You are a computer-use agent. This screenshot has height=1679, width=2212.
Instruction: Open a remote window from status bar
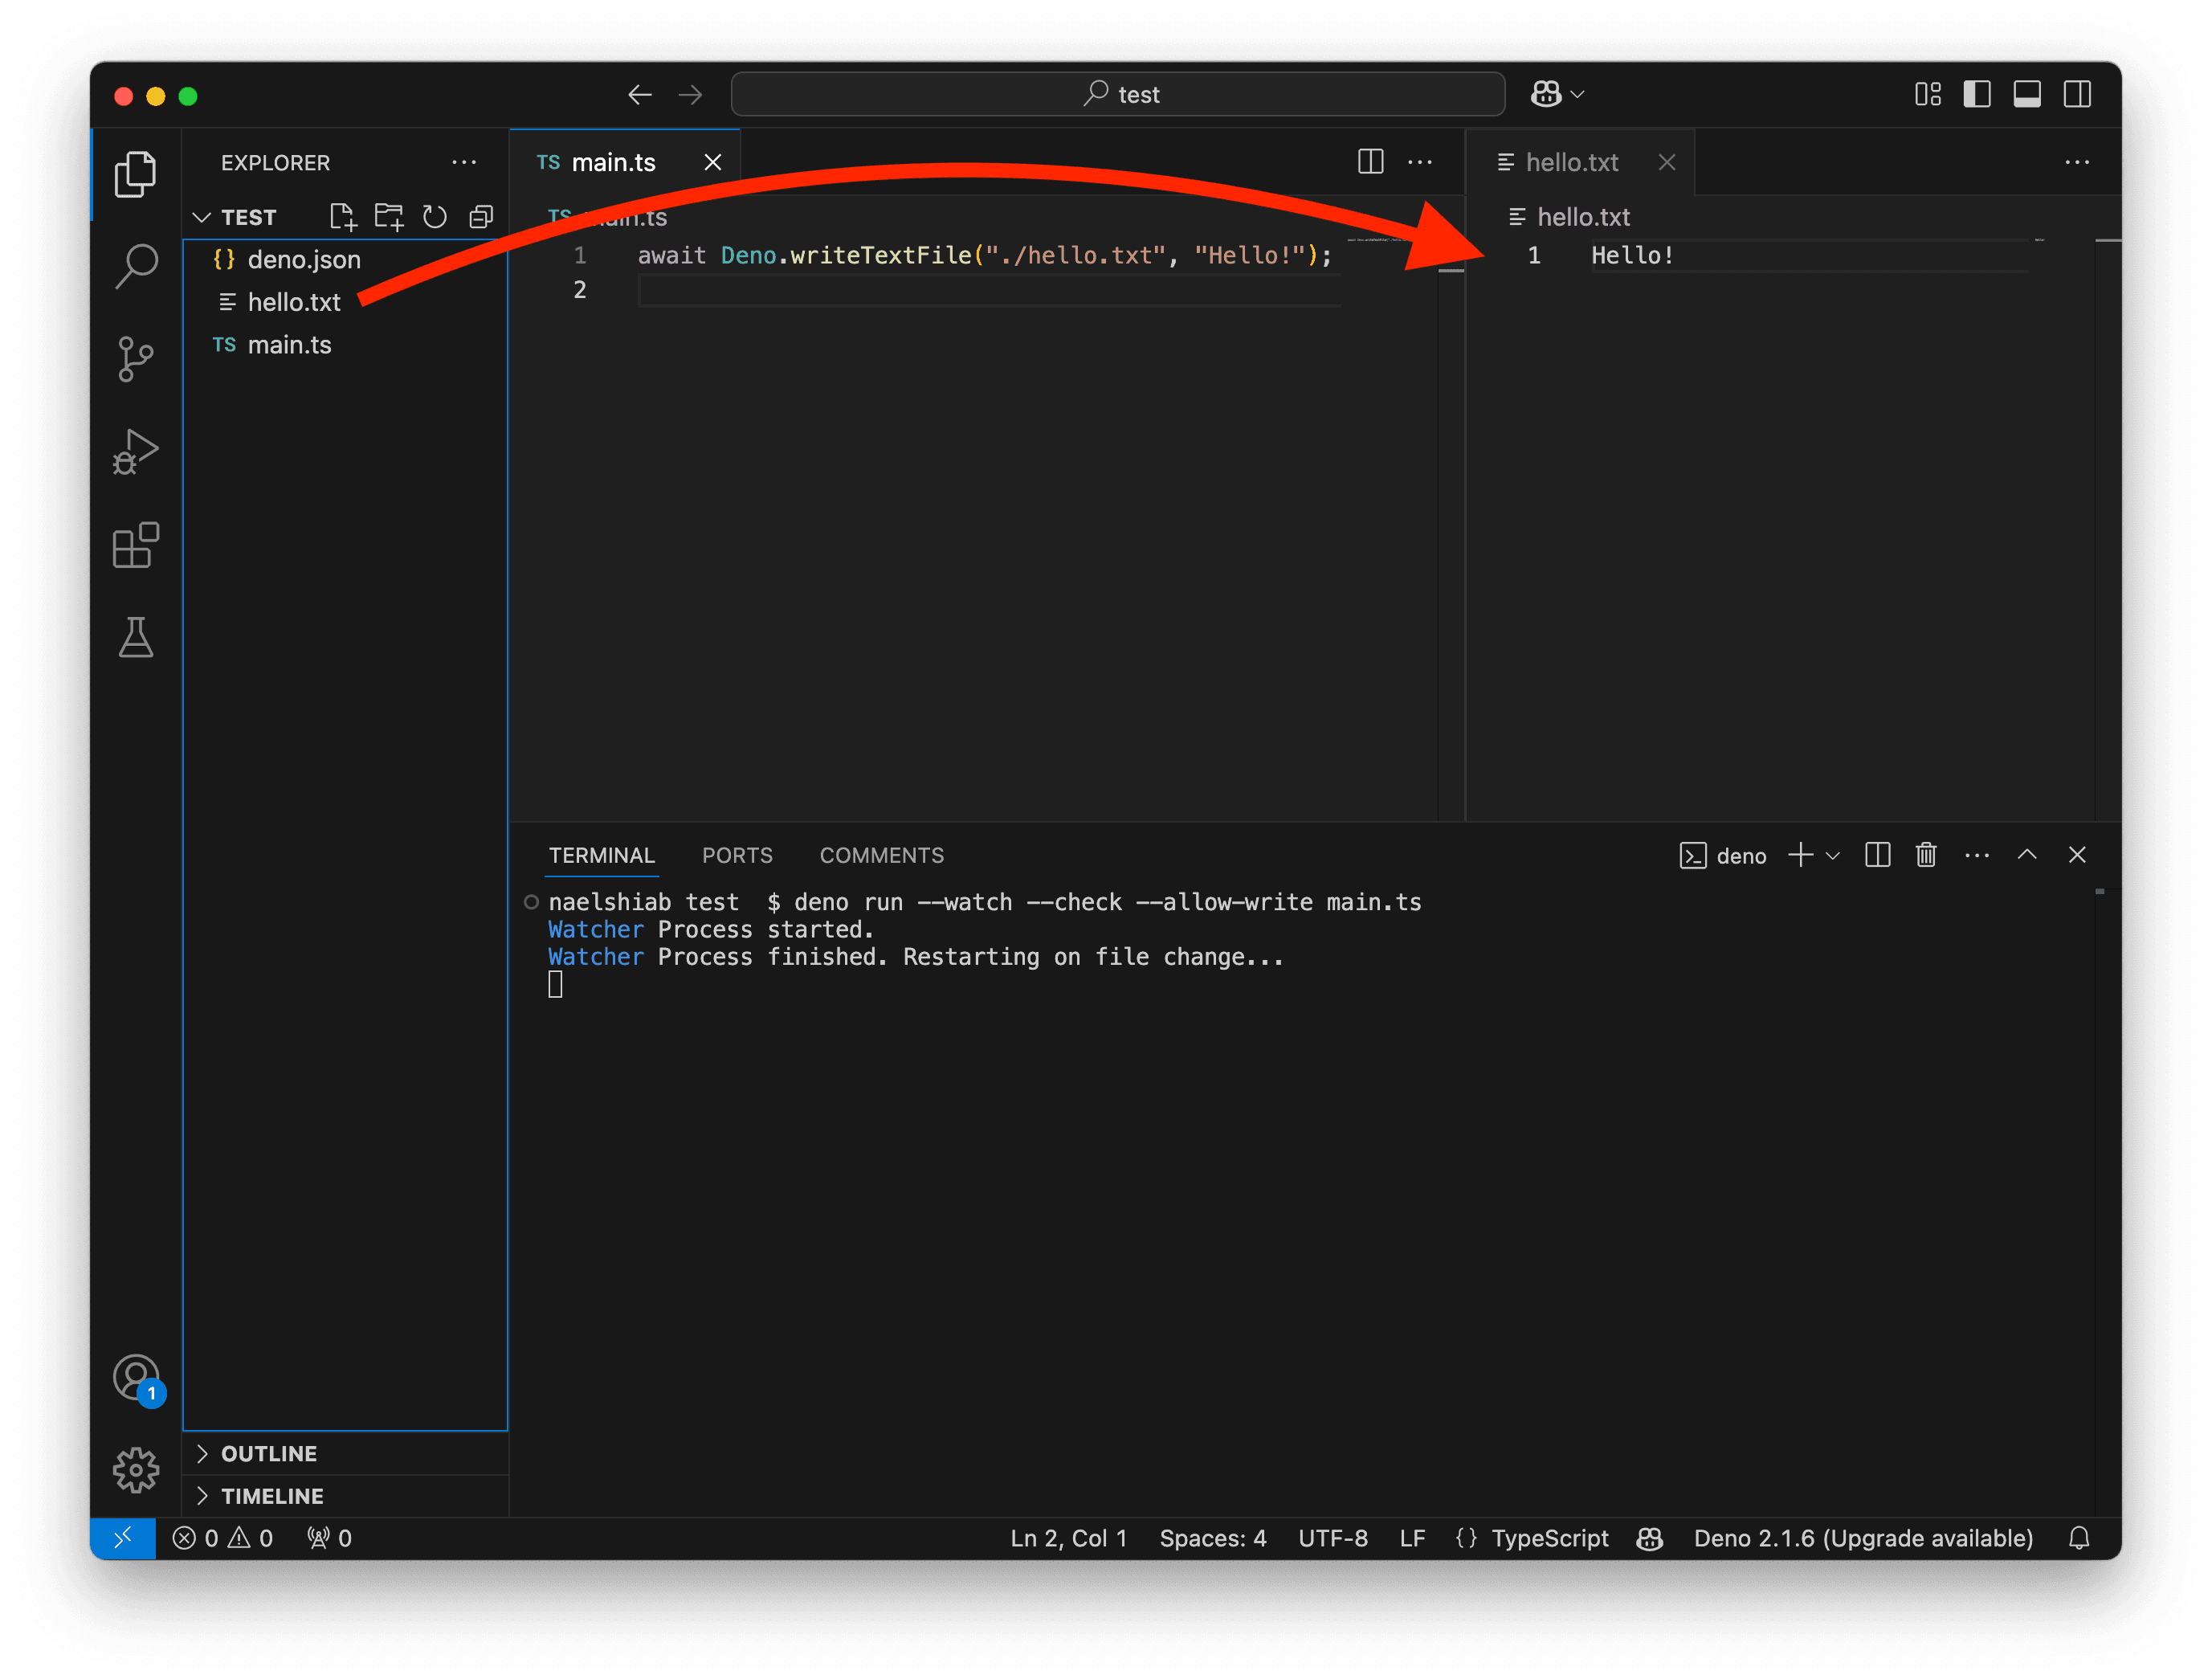pyautogui.click(x=123, y=1538)
